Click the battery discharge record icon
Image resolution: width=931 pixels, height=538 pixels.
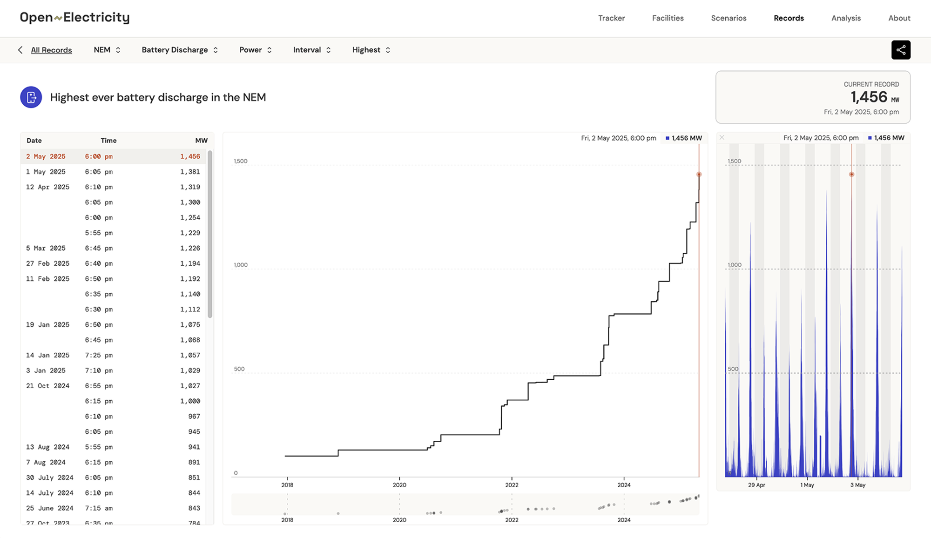point(31,97)
